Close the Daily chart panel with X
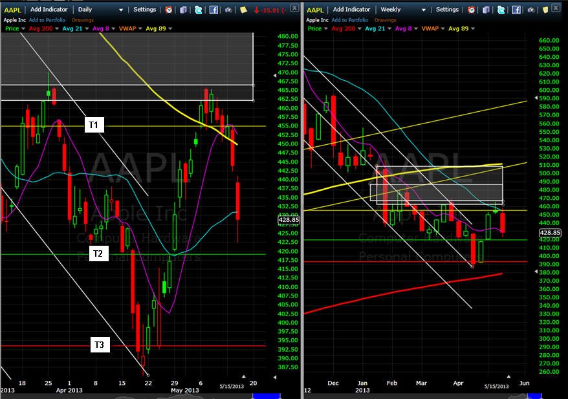The image size is (568, 399). pos(295,8)
